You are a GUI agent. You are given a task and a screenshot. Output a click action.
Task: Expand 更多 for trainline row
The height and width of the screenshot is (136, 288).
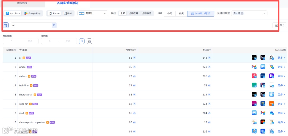click(x=281, y=85)
